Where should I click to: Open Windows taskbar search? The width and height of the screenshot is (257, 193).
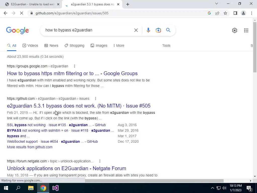tap(18, 188)
